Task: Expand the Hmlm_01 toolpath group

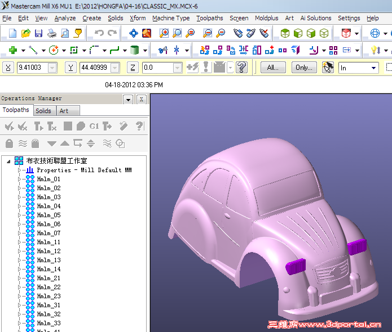Action: 20,180
